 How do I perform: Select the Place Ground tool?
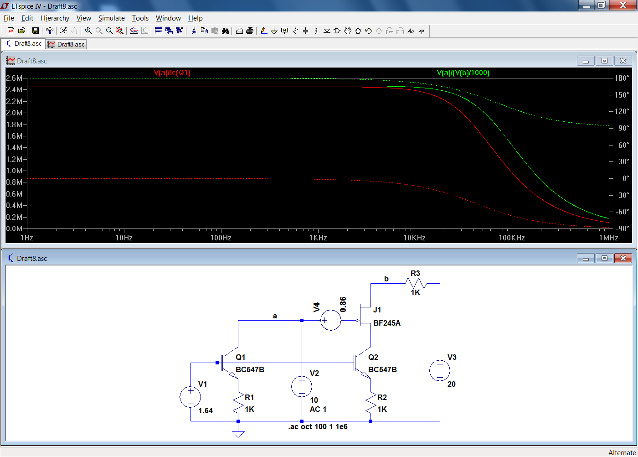coord(274,31)
